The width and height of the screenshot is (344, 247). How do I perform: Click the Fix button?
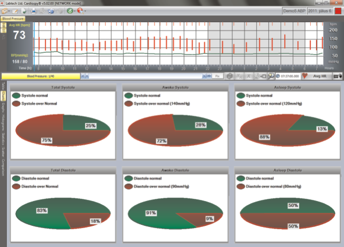tap(218, 76)
